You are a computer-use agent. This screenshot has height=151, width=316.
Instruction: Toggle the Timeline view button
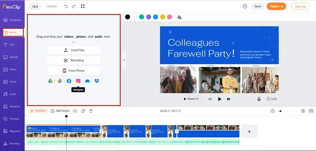click(x=38, y=111)
